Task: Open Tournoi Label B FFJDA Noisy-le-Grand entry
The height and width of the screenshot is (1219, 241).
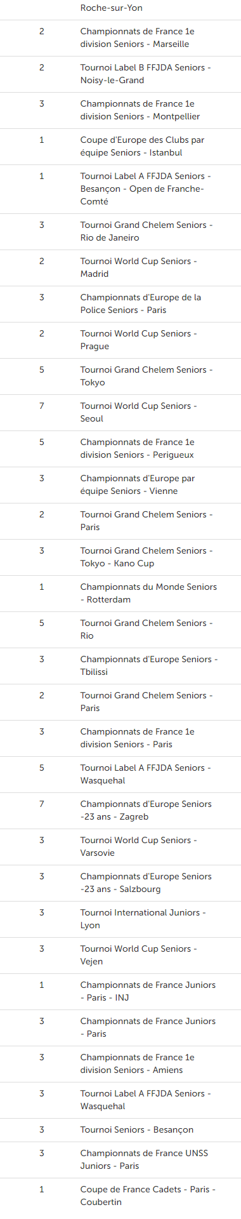Action: click(x=120, y=74)
